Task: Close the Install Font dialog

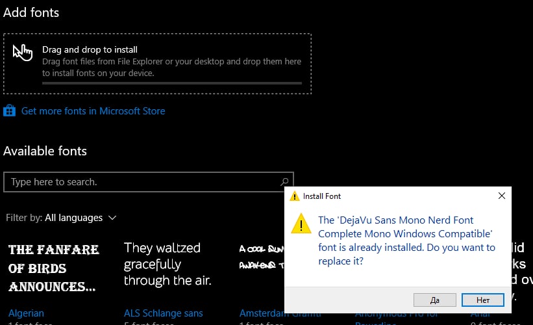Action: (x=501, y=196)
